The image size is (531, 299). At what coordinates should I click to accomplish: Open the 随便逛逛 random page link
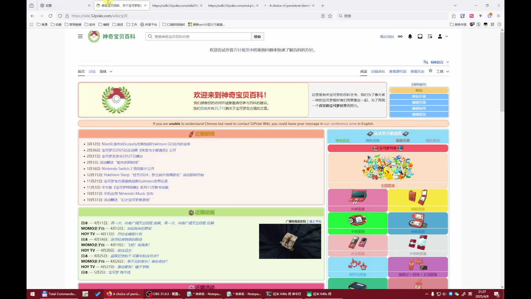(x=342, y=141)
